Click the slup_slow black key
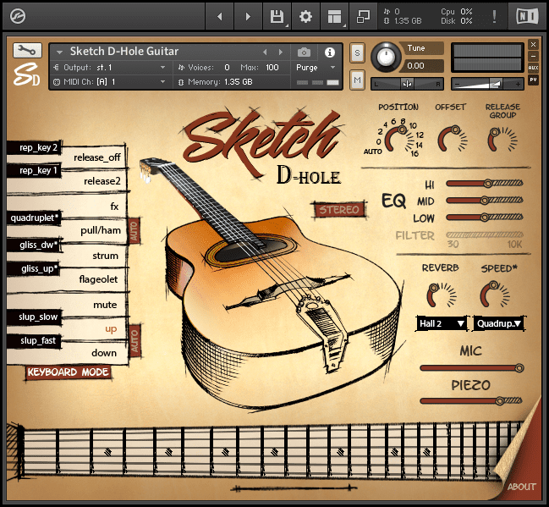This screenshot has width=549, height=507. click(35, 317)
